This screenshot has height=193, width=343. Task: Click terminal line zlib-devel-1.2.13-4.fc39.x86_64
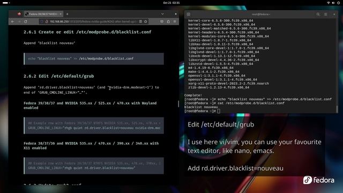coord(219,87)
